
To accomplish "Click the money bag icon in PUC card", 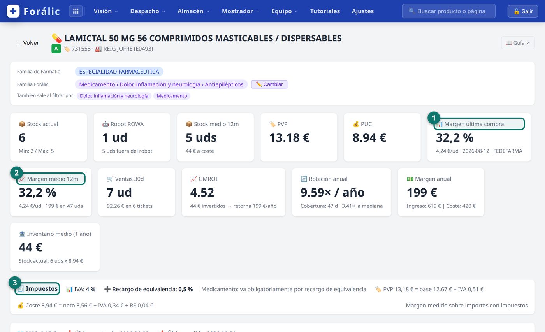I will pyautogui.click(x=355, y=124).
